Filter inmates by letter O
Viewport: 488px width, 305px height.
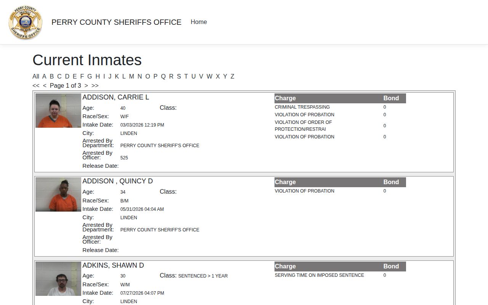tap(148, 76)
